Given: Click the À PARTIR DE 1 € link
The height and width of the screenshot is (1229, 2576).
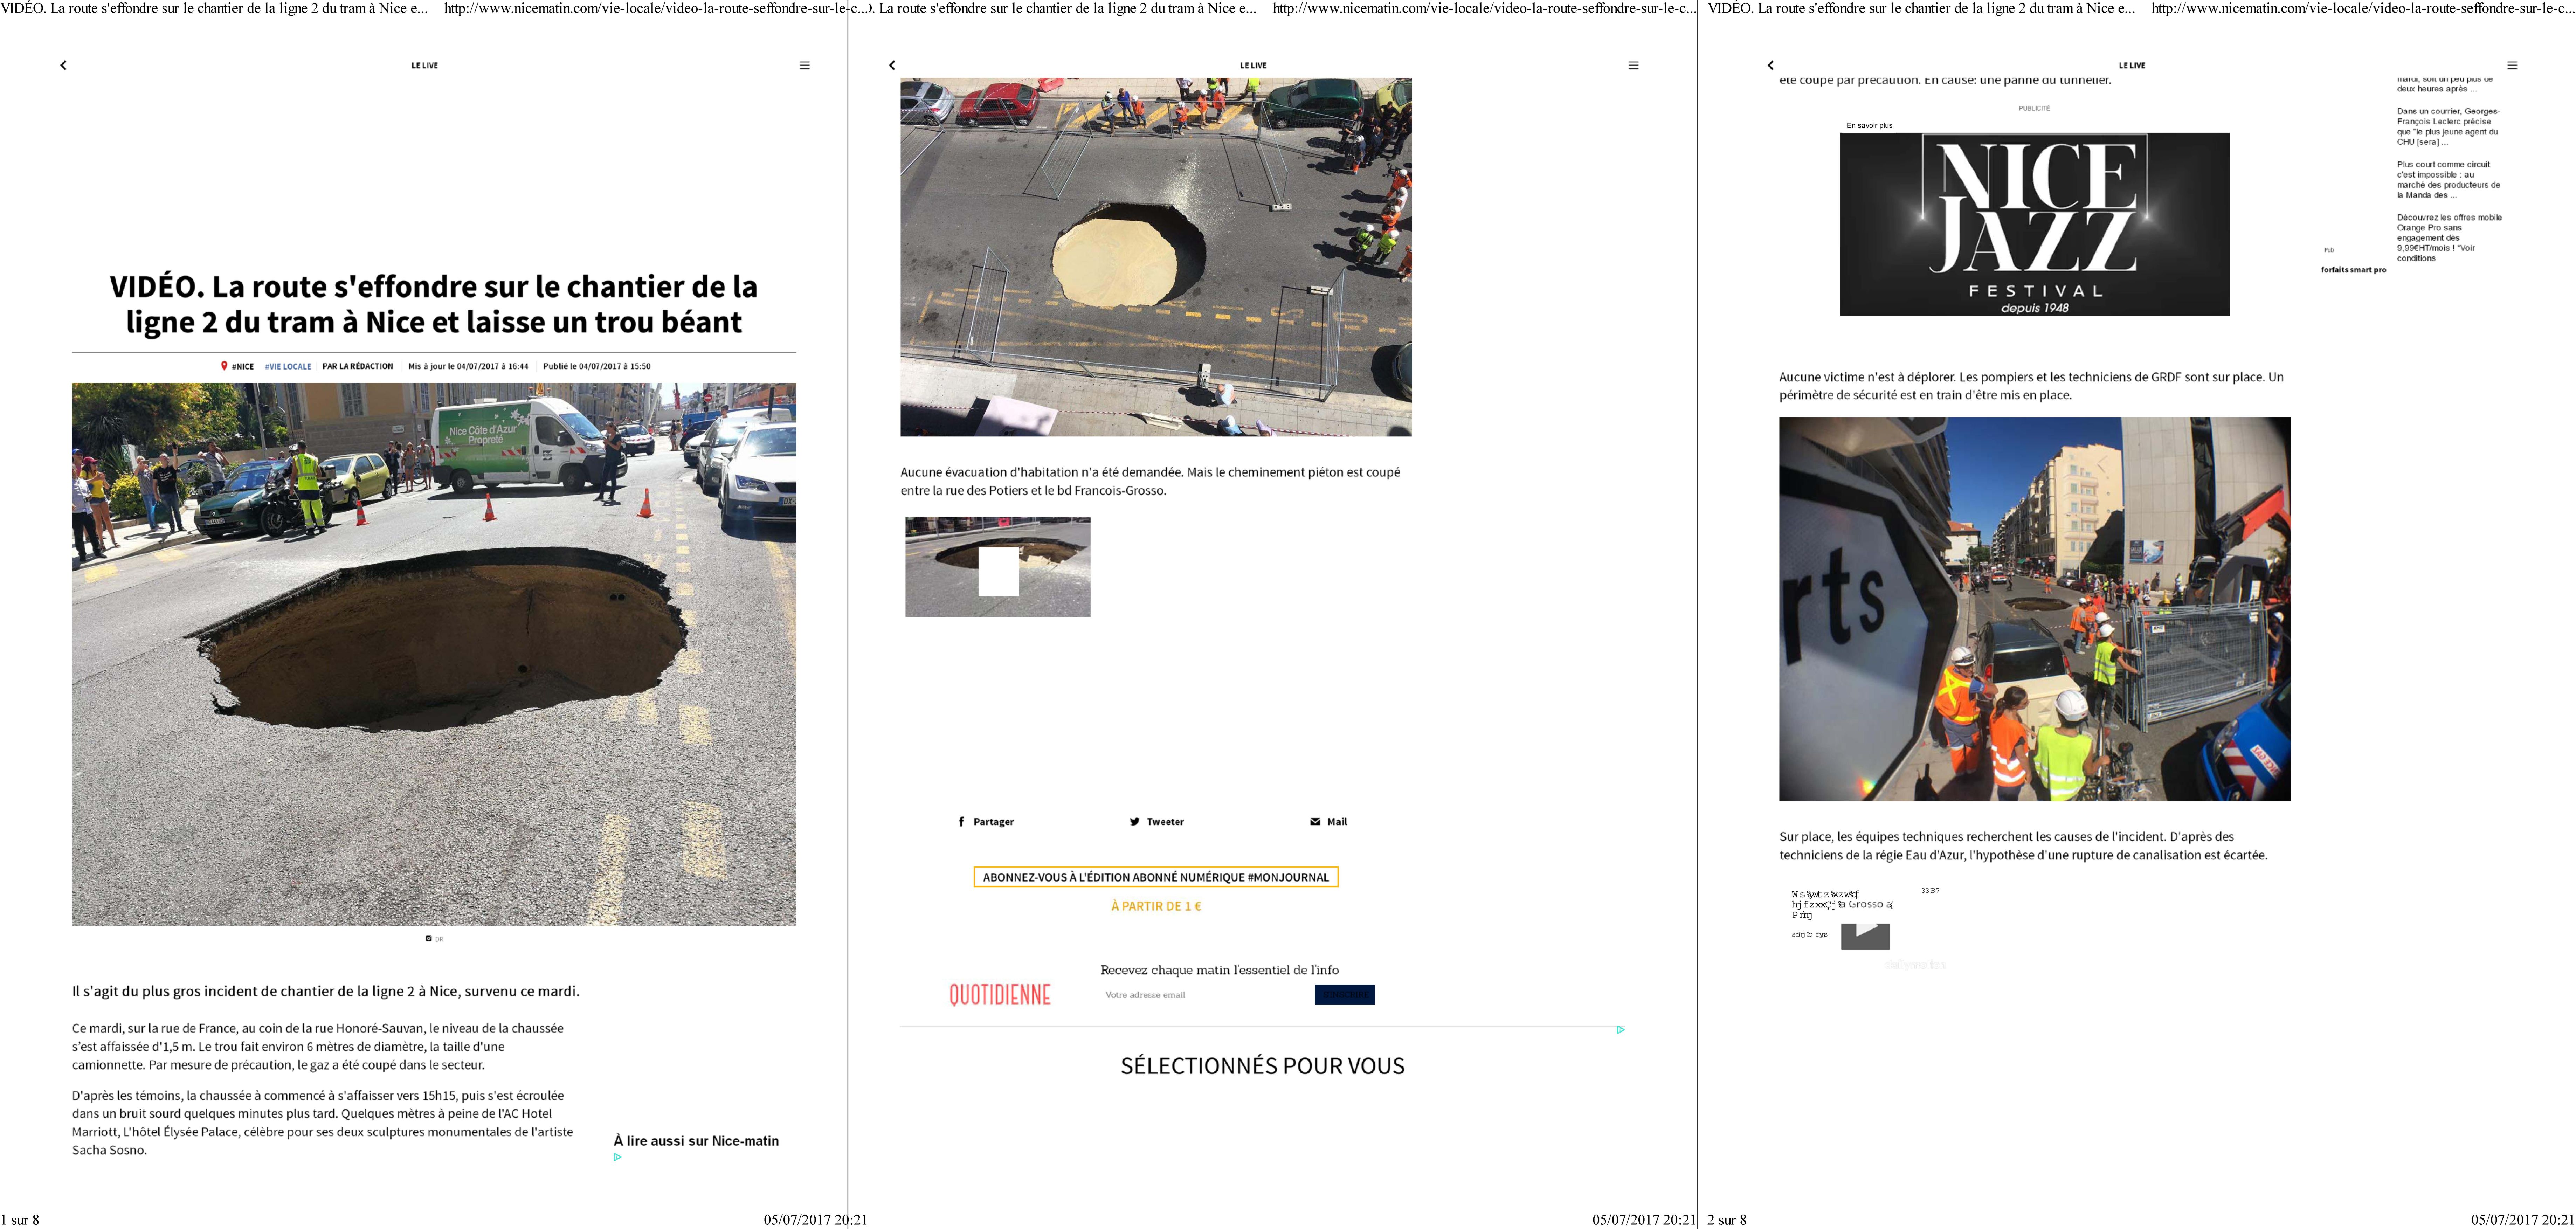Looking at the screenshot, I should pos(1156,906).
